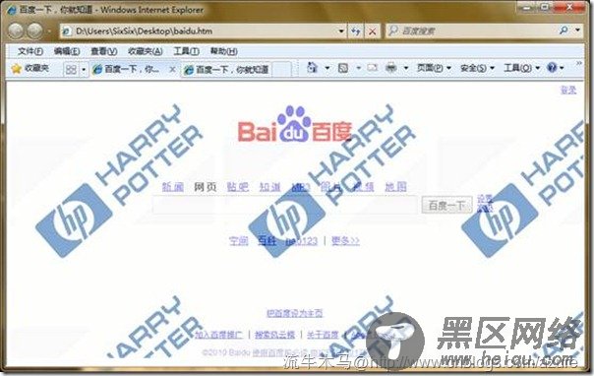Open the Map (地图) link
The image size is (594, 376).
click(x=395, y=186)
